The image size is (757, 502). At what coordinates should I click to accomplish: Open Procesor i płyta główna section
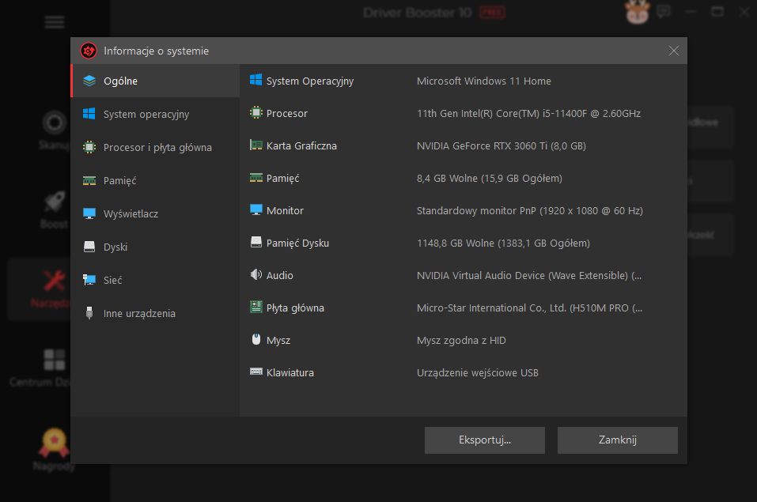(x=155, y=147)
